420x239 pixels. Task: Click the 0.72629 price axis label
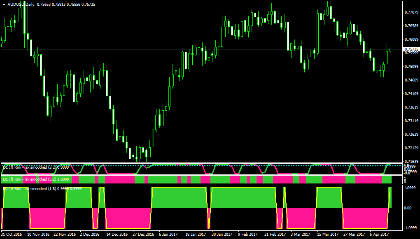(411, 135)
